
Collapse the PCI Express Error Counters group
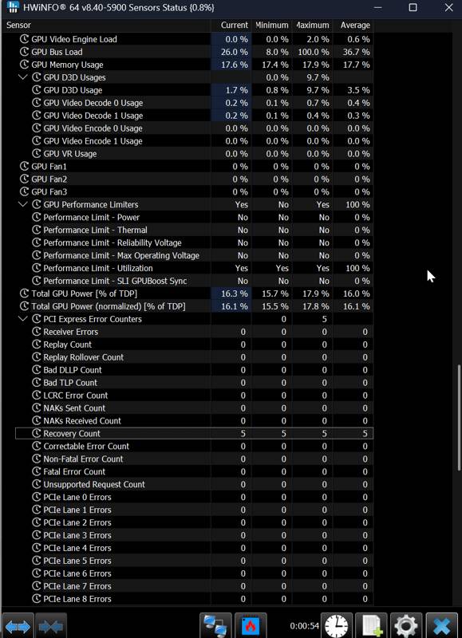23,318
